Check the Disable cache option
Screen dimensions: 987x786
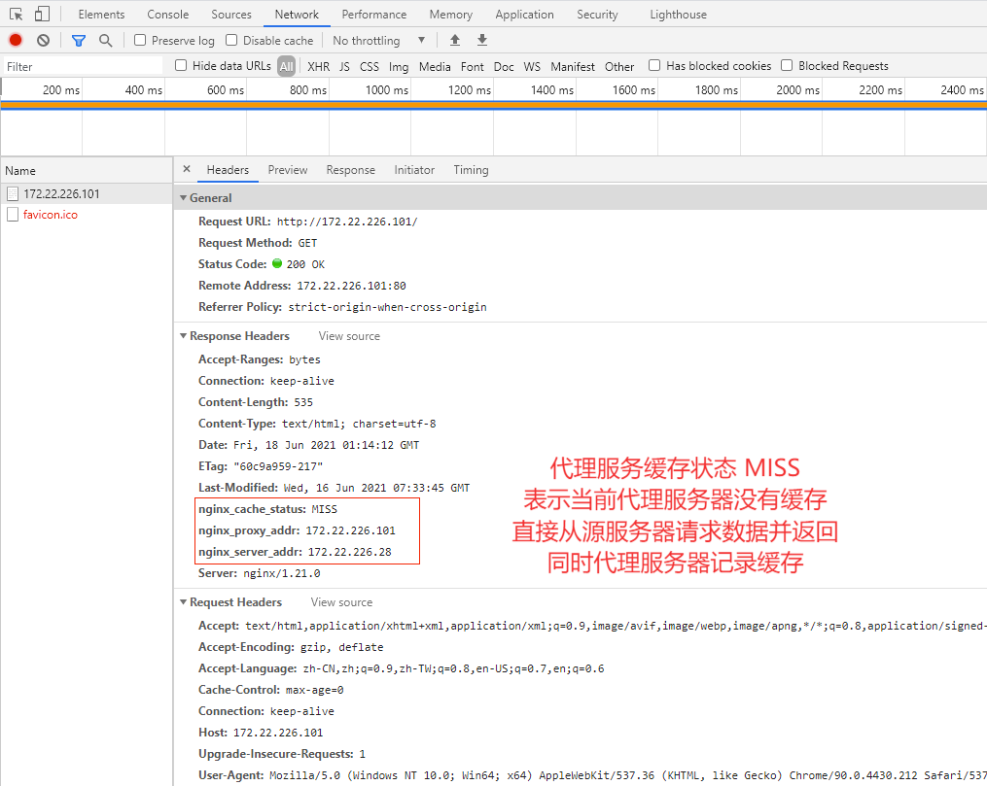pos(231,40)
